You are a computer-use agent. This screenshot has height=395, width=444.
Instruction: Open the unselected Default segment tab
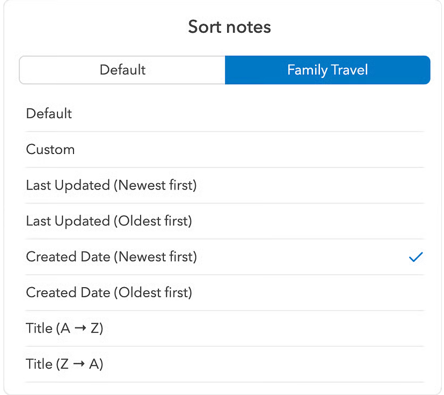(x=122, y=70)
